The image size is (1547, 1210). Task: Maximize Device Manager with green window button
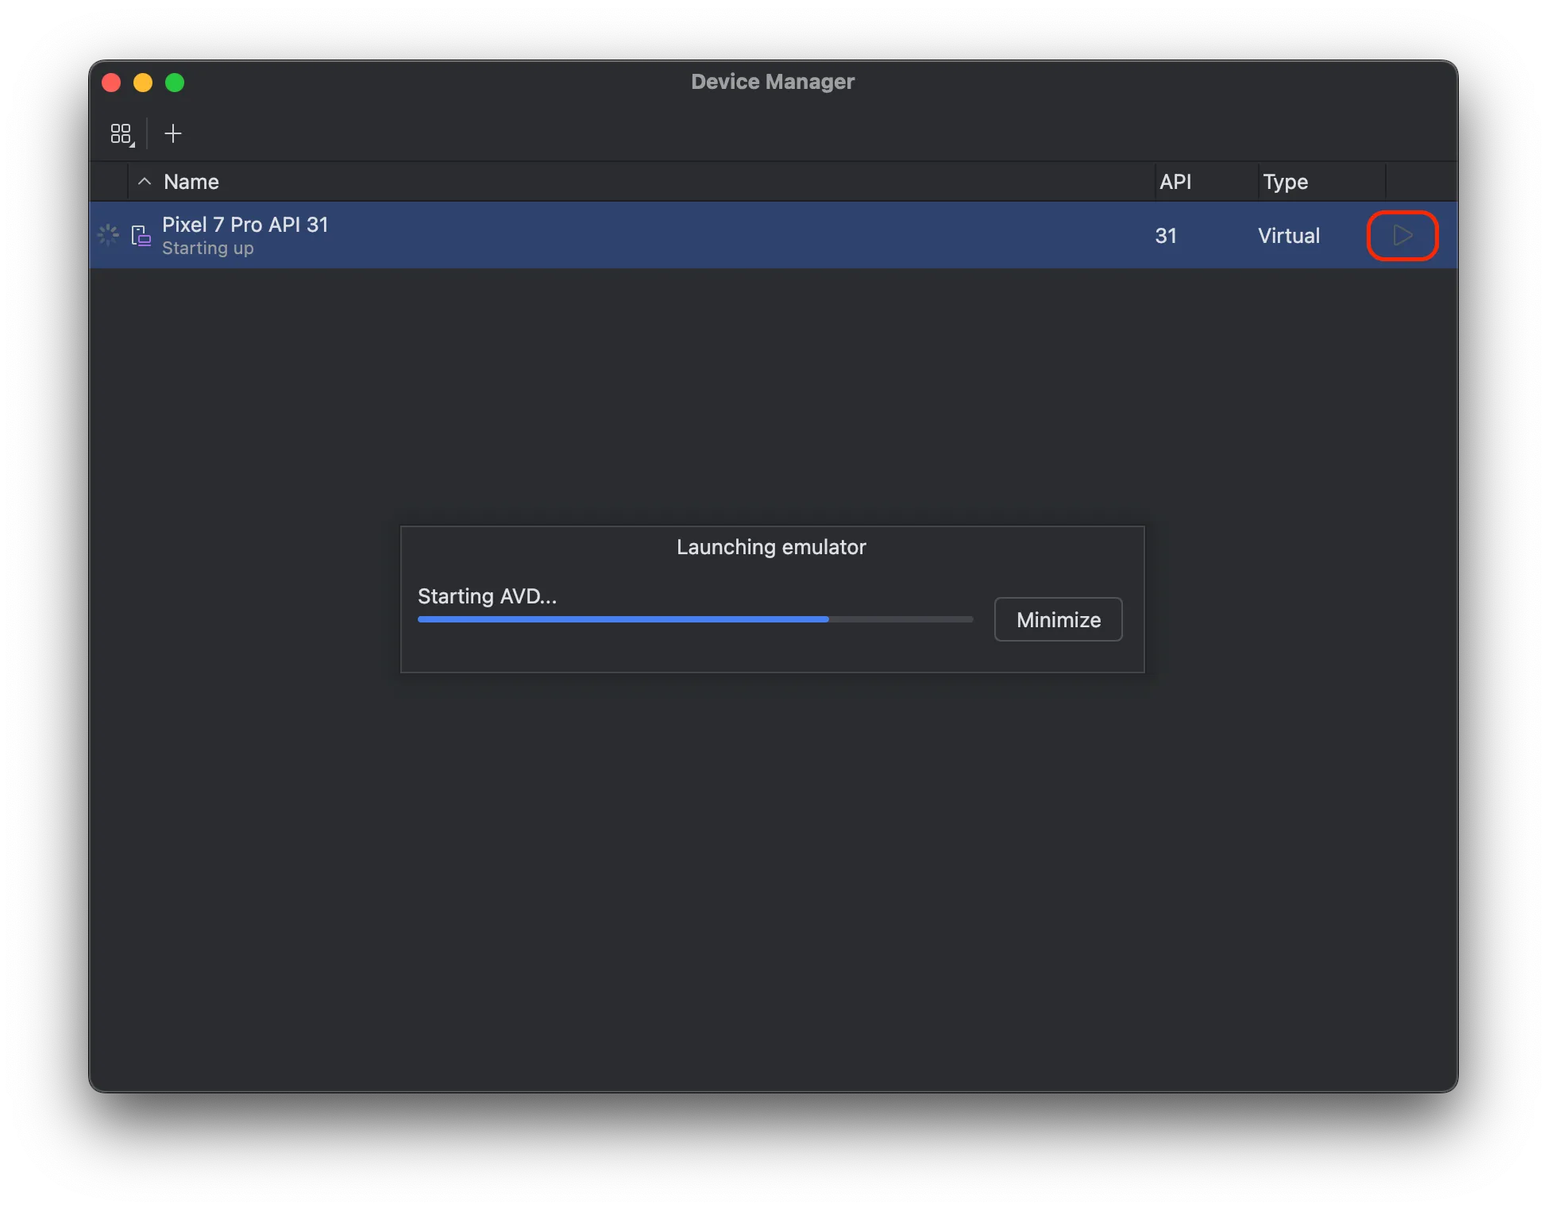pyautogui.click(x=175, y=83)
